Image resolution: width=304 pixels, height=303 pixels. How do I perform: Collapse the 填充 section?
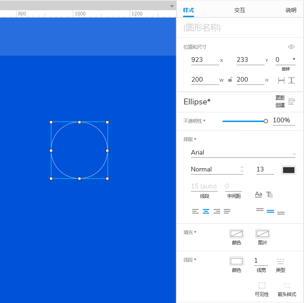[190, 232]
